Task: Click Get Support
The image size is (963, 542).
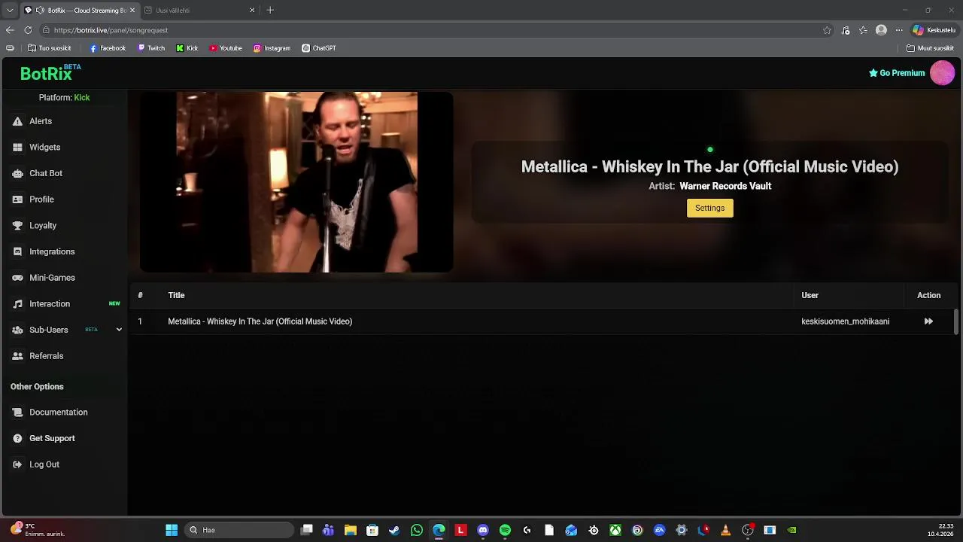Action: pos(52,438)
